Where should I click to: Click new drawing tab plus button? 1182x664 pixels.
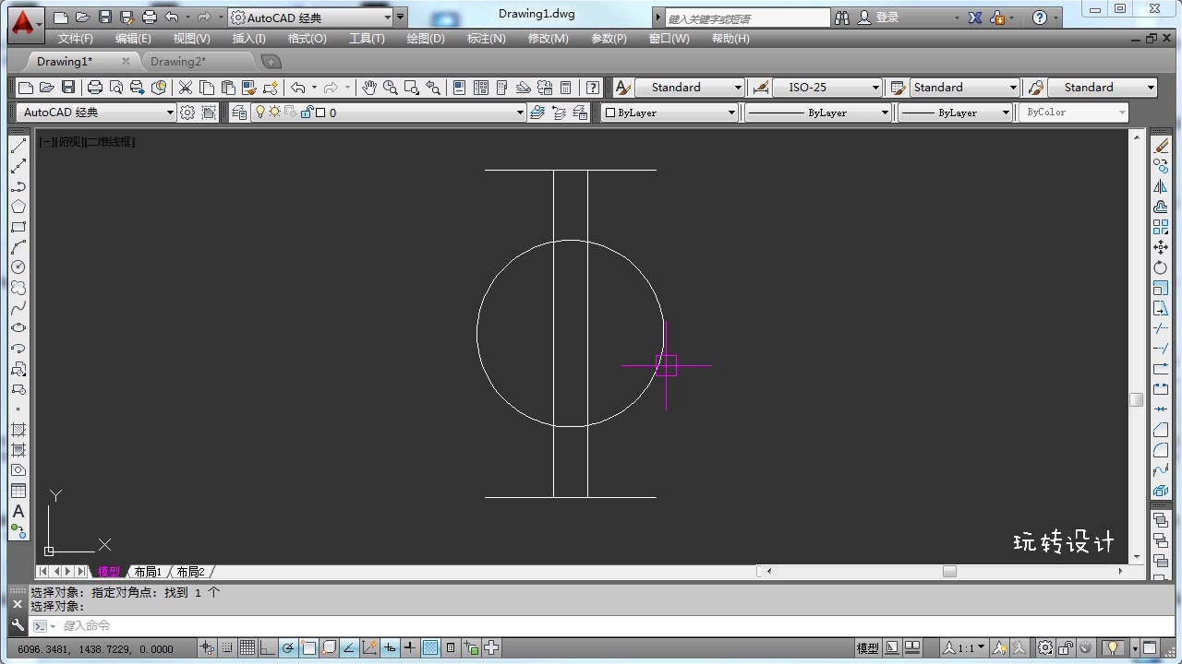click(271, 62)
